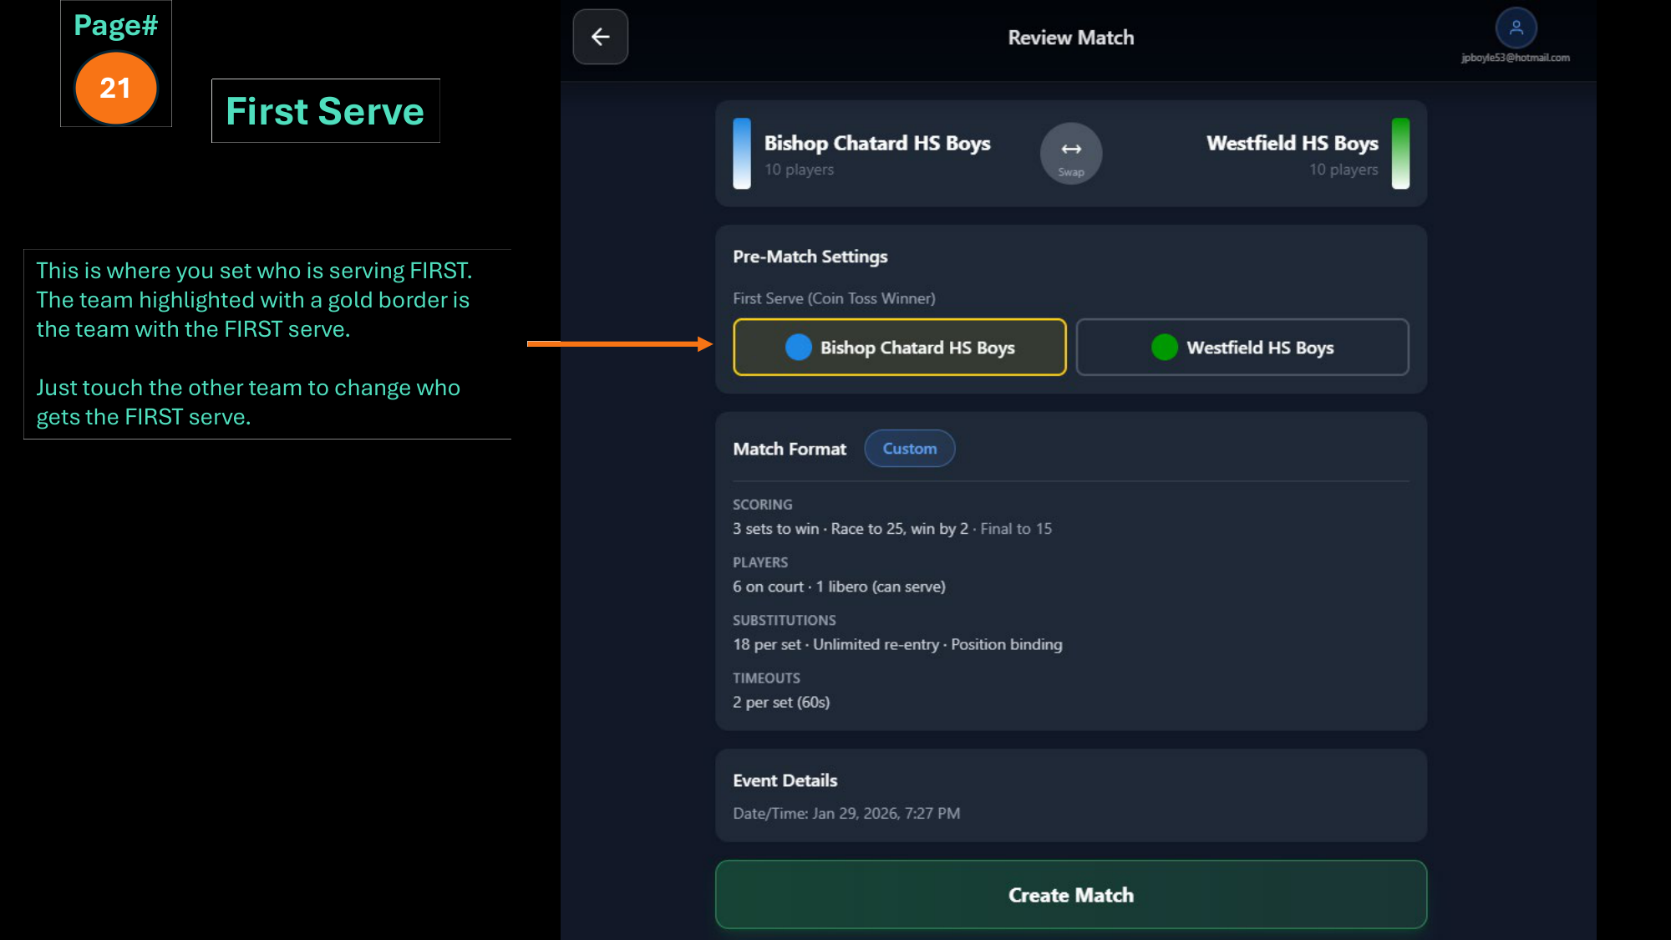Click the jpboyle53@hotmail.com account label
This screenshot has height=940, width=1671.
point(1515,58)
